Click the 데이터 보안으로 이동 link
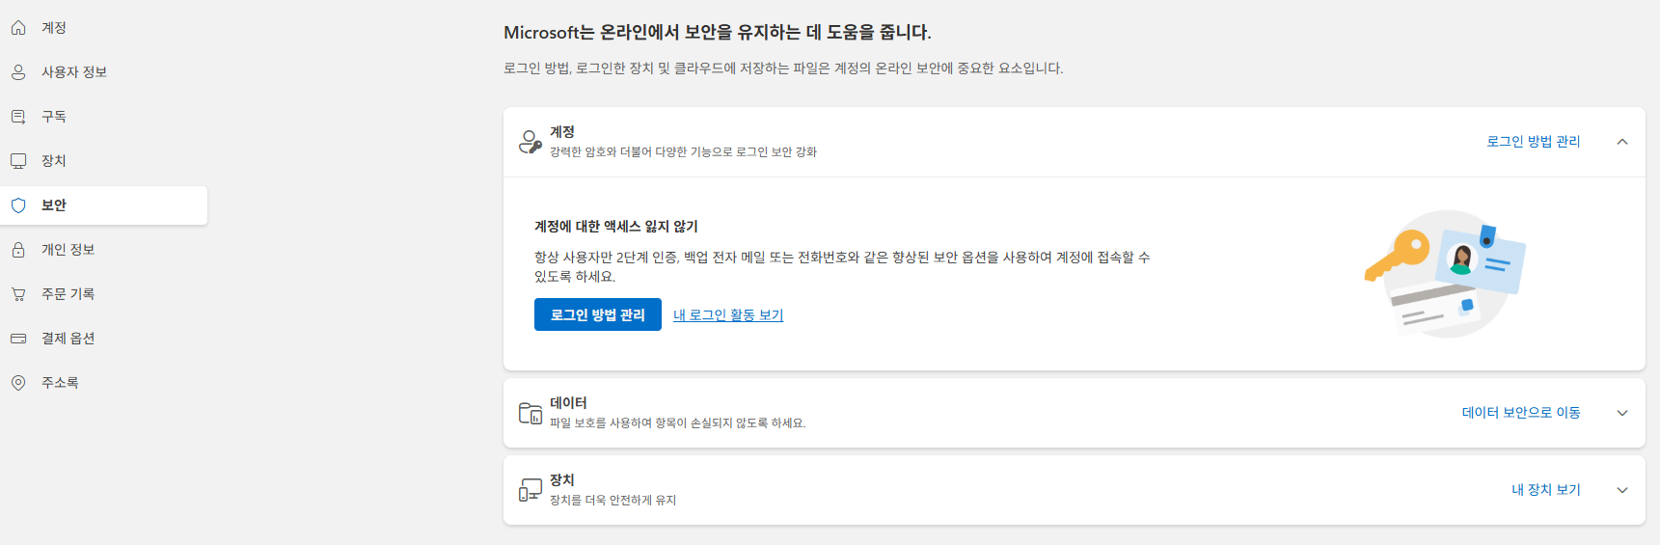Image resolution: width=1660 pixels, height=545 pixels. pyautogui.click(x=1521, y=413)
